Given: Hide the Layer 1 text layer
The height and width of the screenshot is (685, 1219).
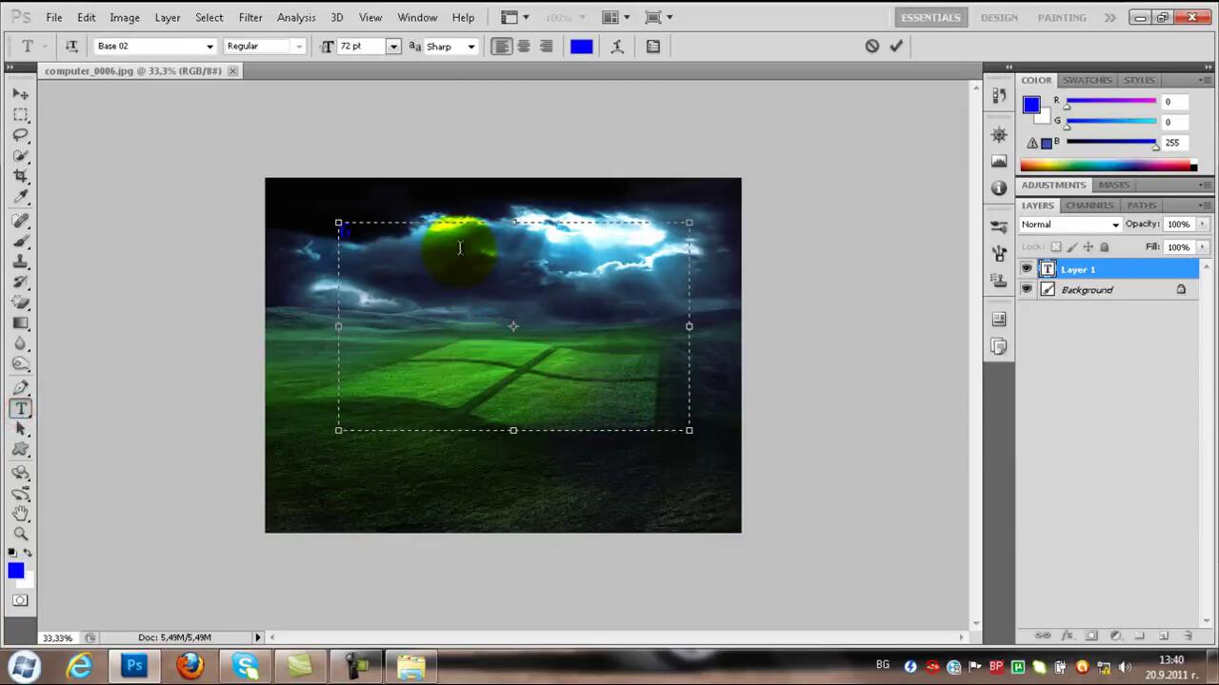Looking at the screenshot, I should click(x=1027, y=269).
